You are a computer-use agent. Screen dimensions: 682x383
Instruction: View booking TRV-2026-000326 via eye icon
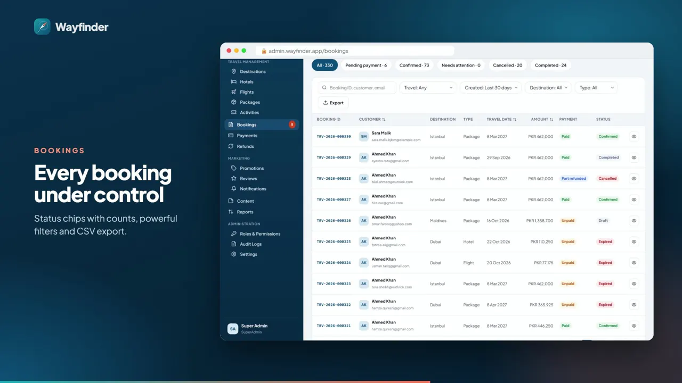coord(634,221)
